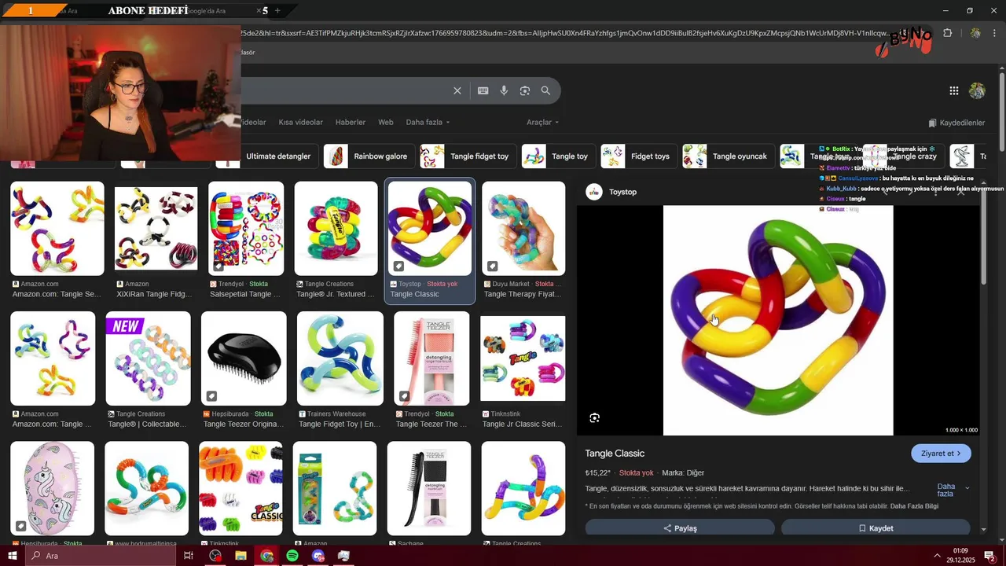The height and width of the screenshot is (566, 1006).
Task: Open the Daha Fazla Bilgi link
Action: click(x=914, y=506)
